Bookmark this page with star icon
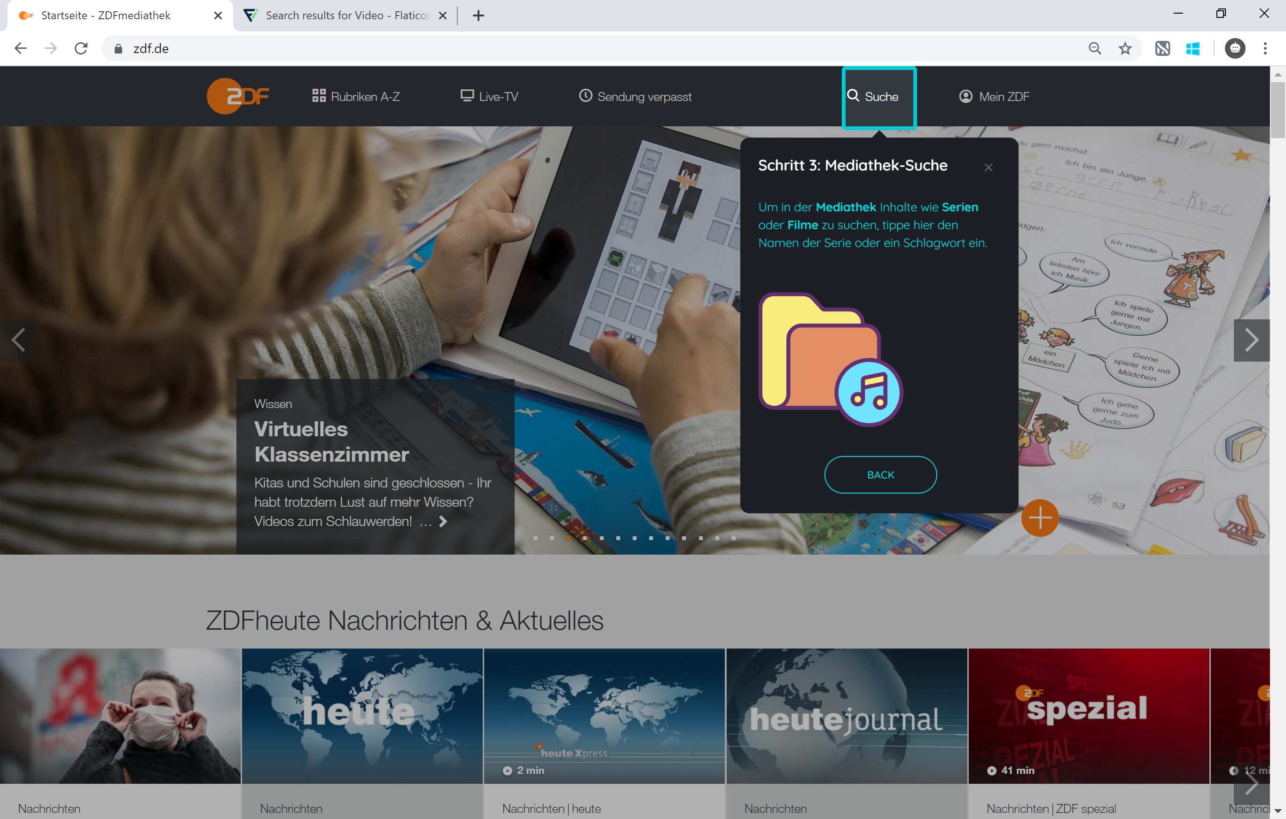The height and width of the screenshot is (819, 1286). pyautogui.click(x=1125, y=48)
